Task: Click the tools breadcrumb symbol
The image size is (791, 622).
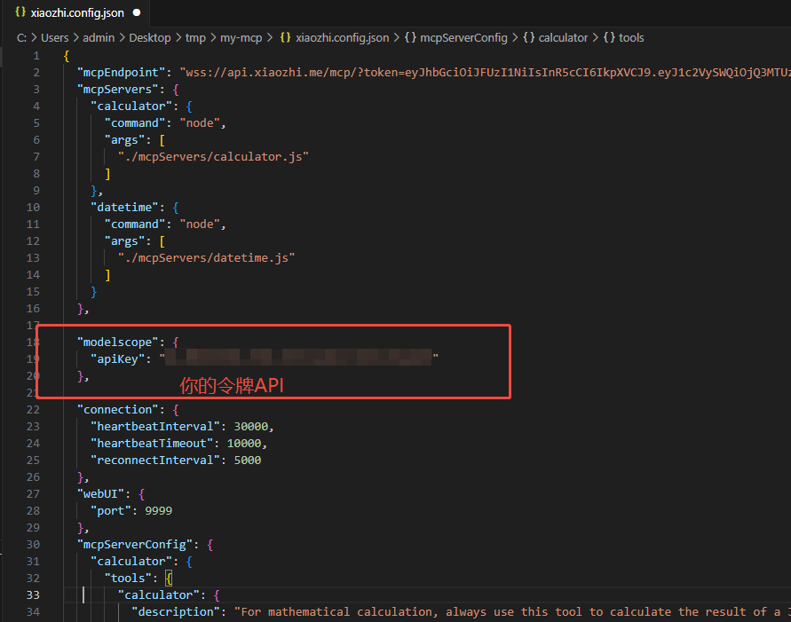Action: (631, 38)
